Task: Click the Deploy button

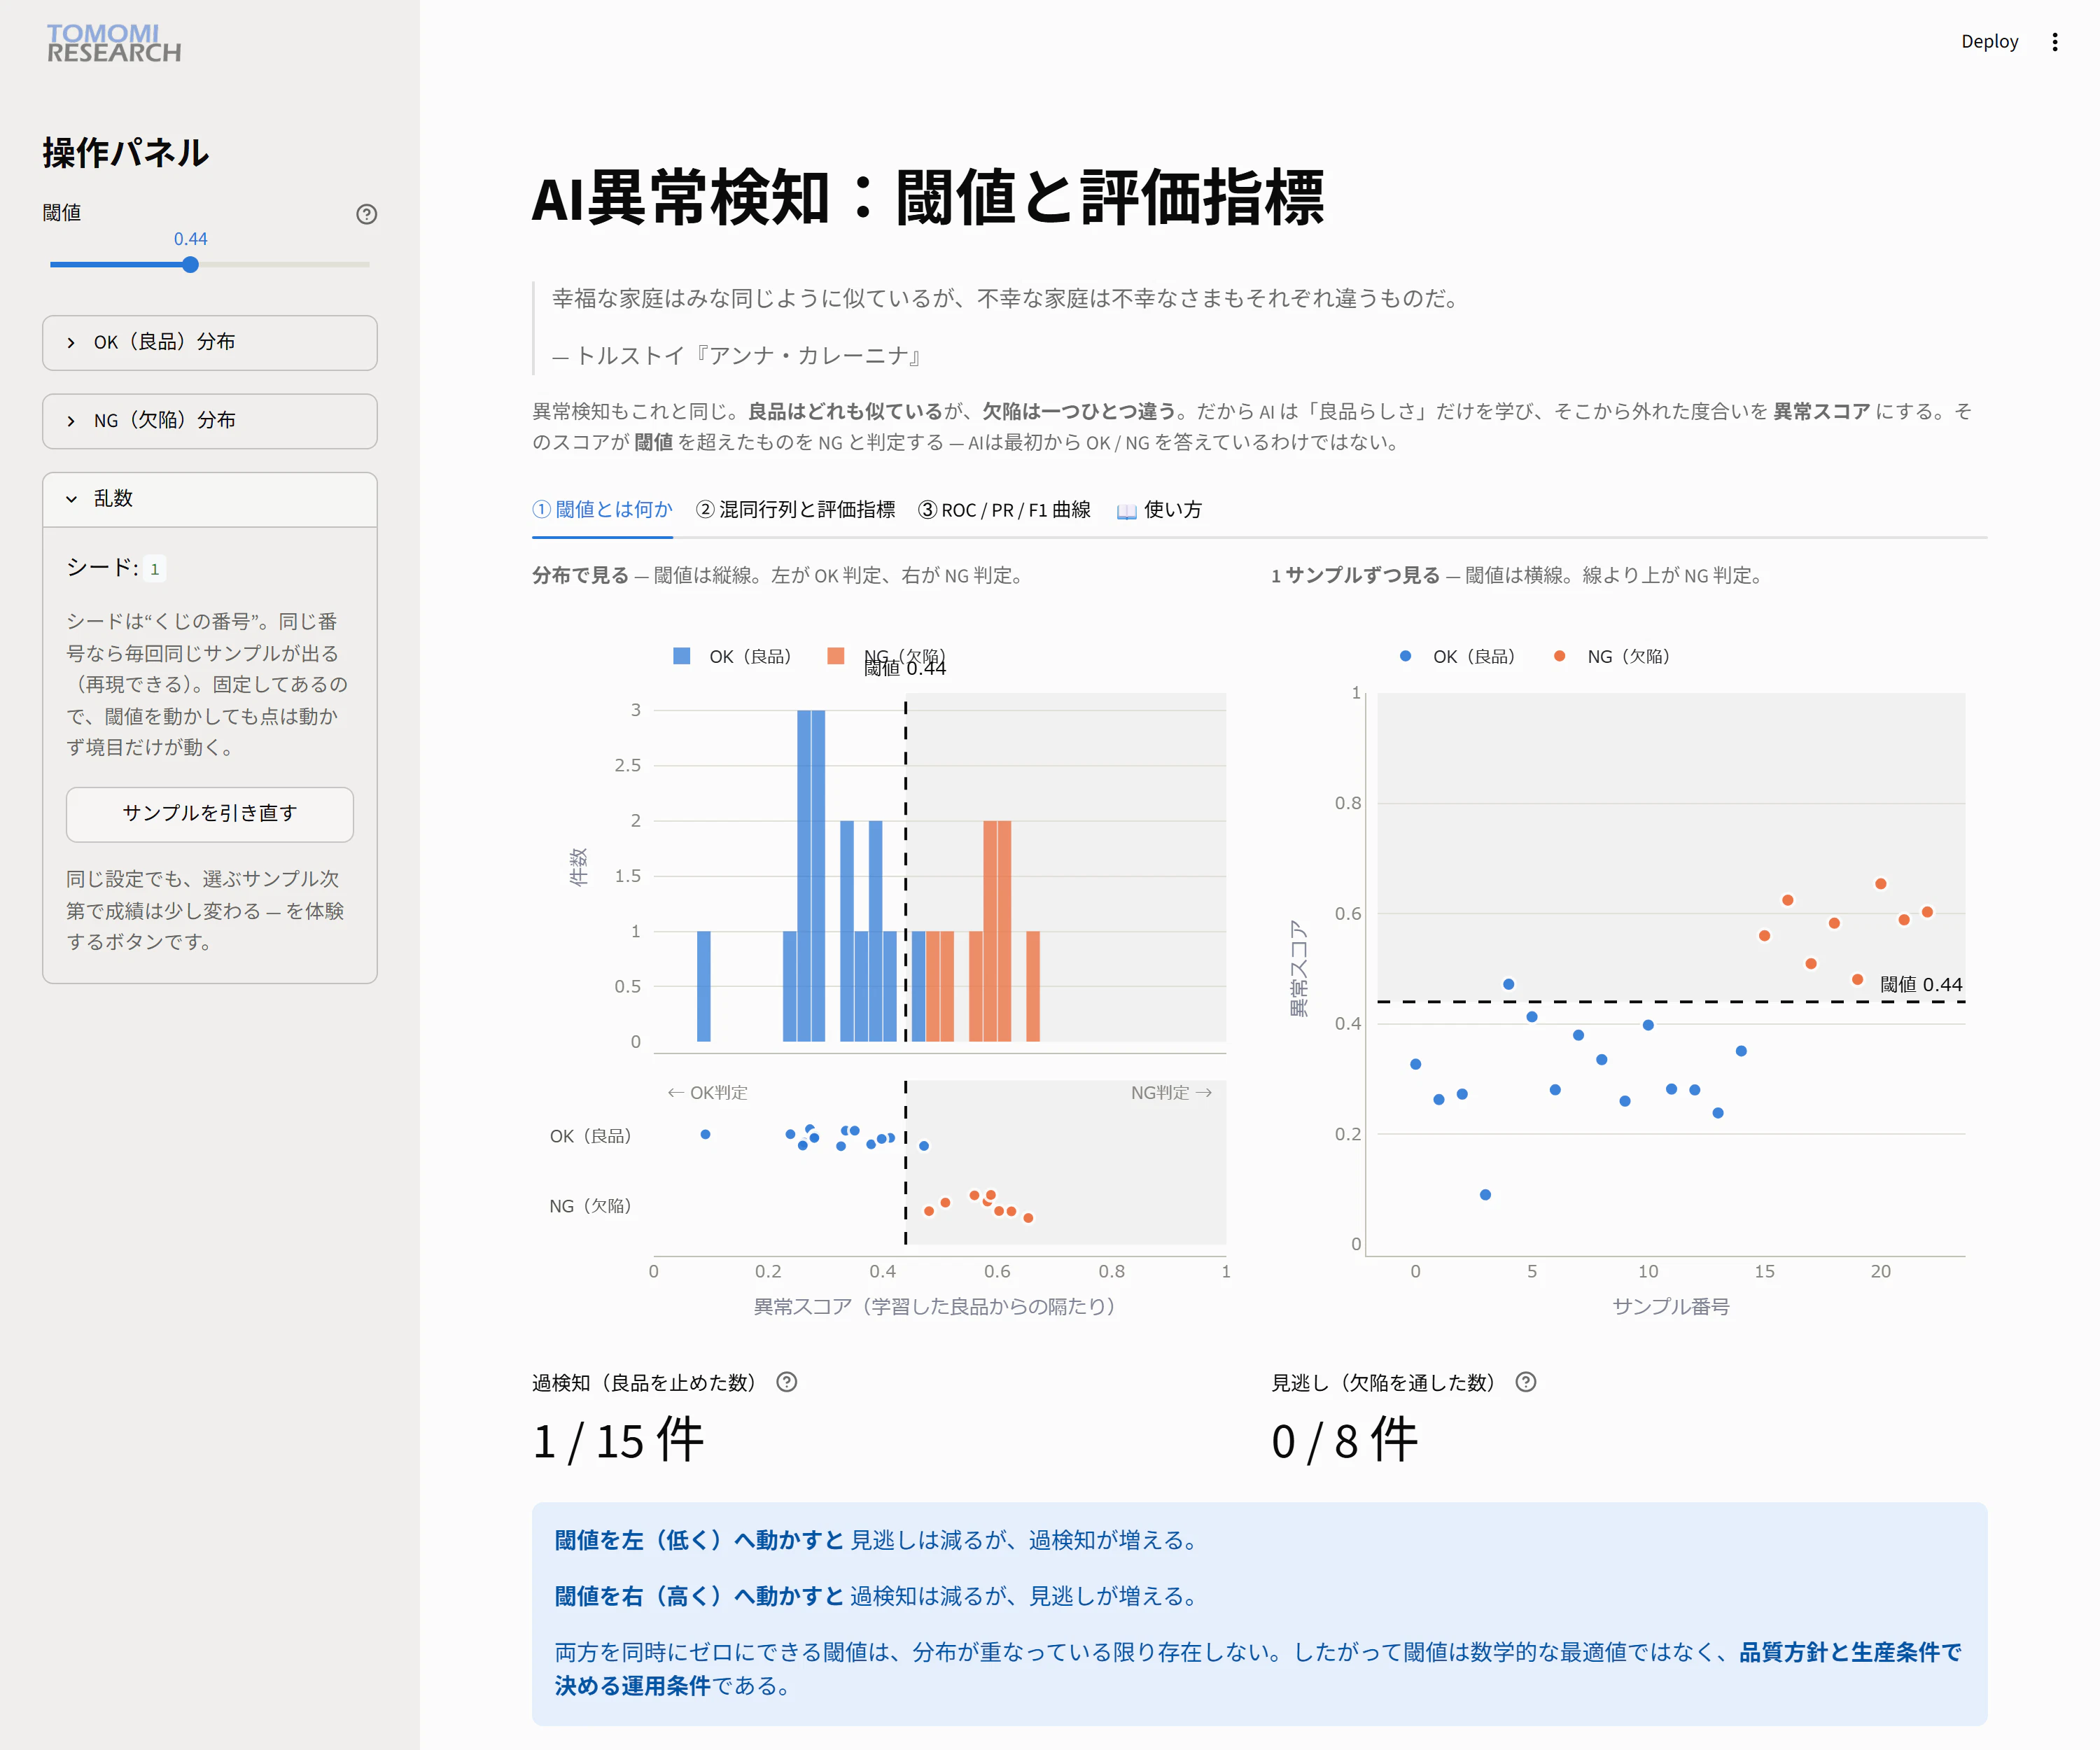Action: pos(1989,42)
